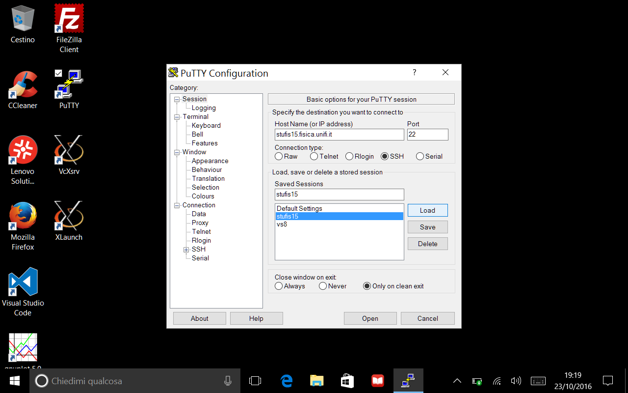Open the Action Center notifications icon
Screen dimensions: 628x393
click(608, 381)
